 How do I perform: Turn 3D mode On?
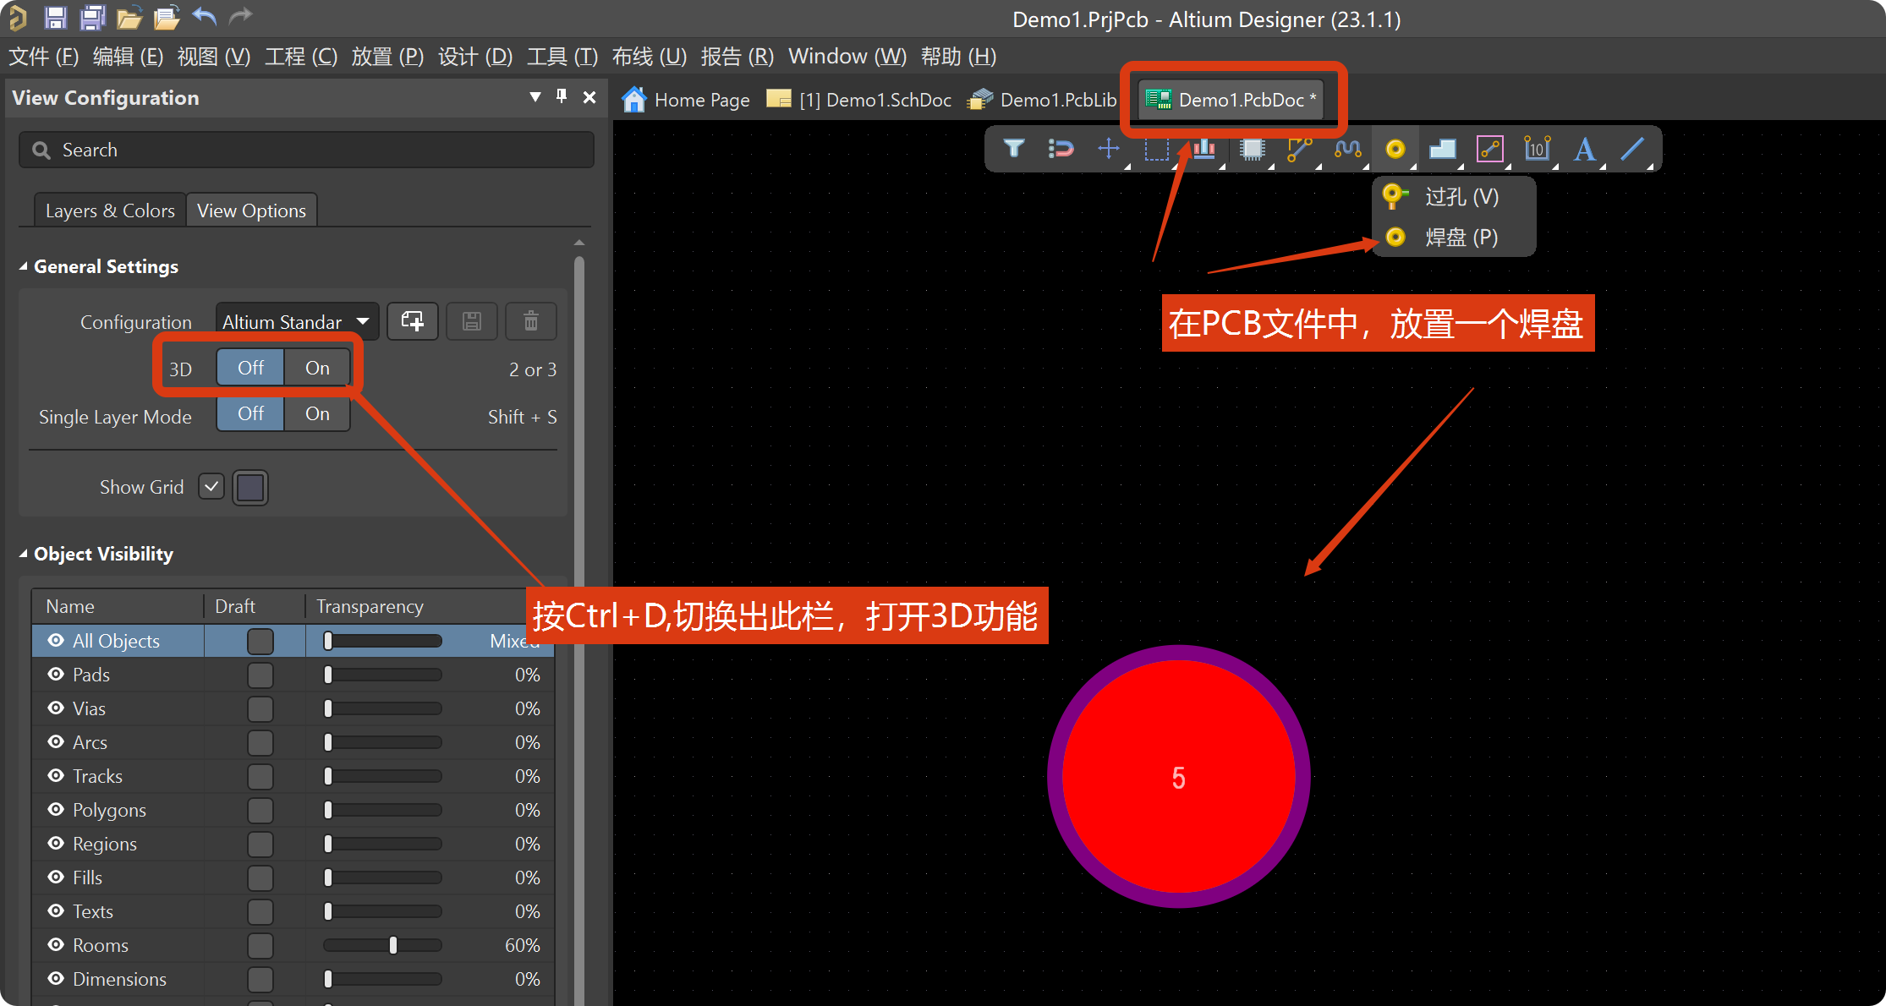pyautogui.click(x=317, y=369)
